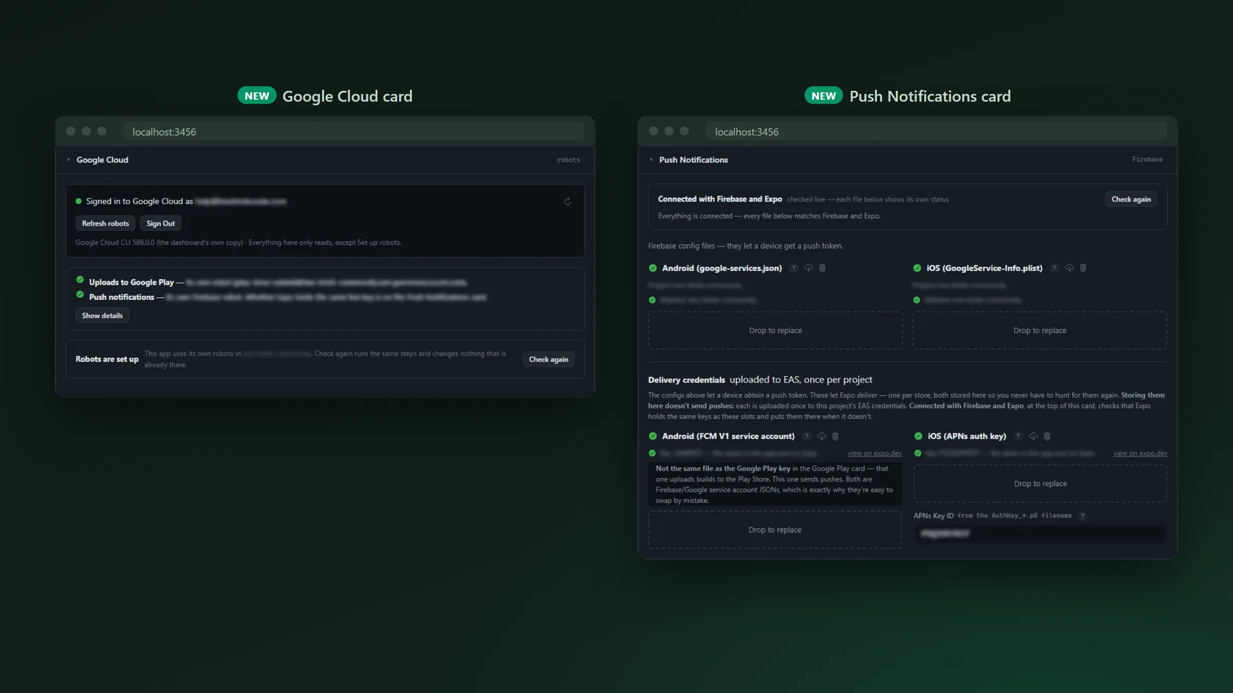Open help for Android FCM V1 service account
1233x693 pixels.
[x=807, y=436]
